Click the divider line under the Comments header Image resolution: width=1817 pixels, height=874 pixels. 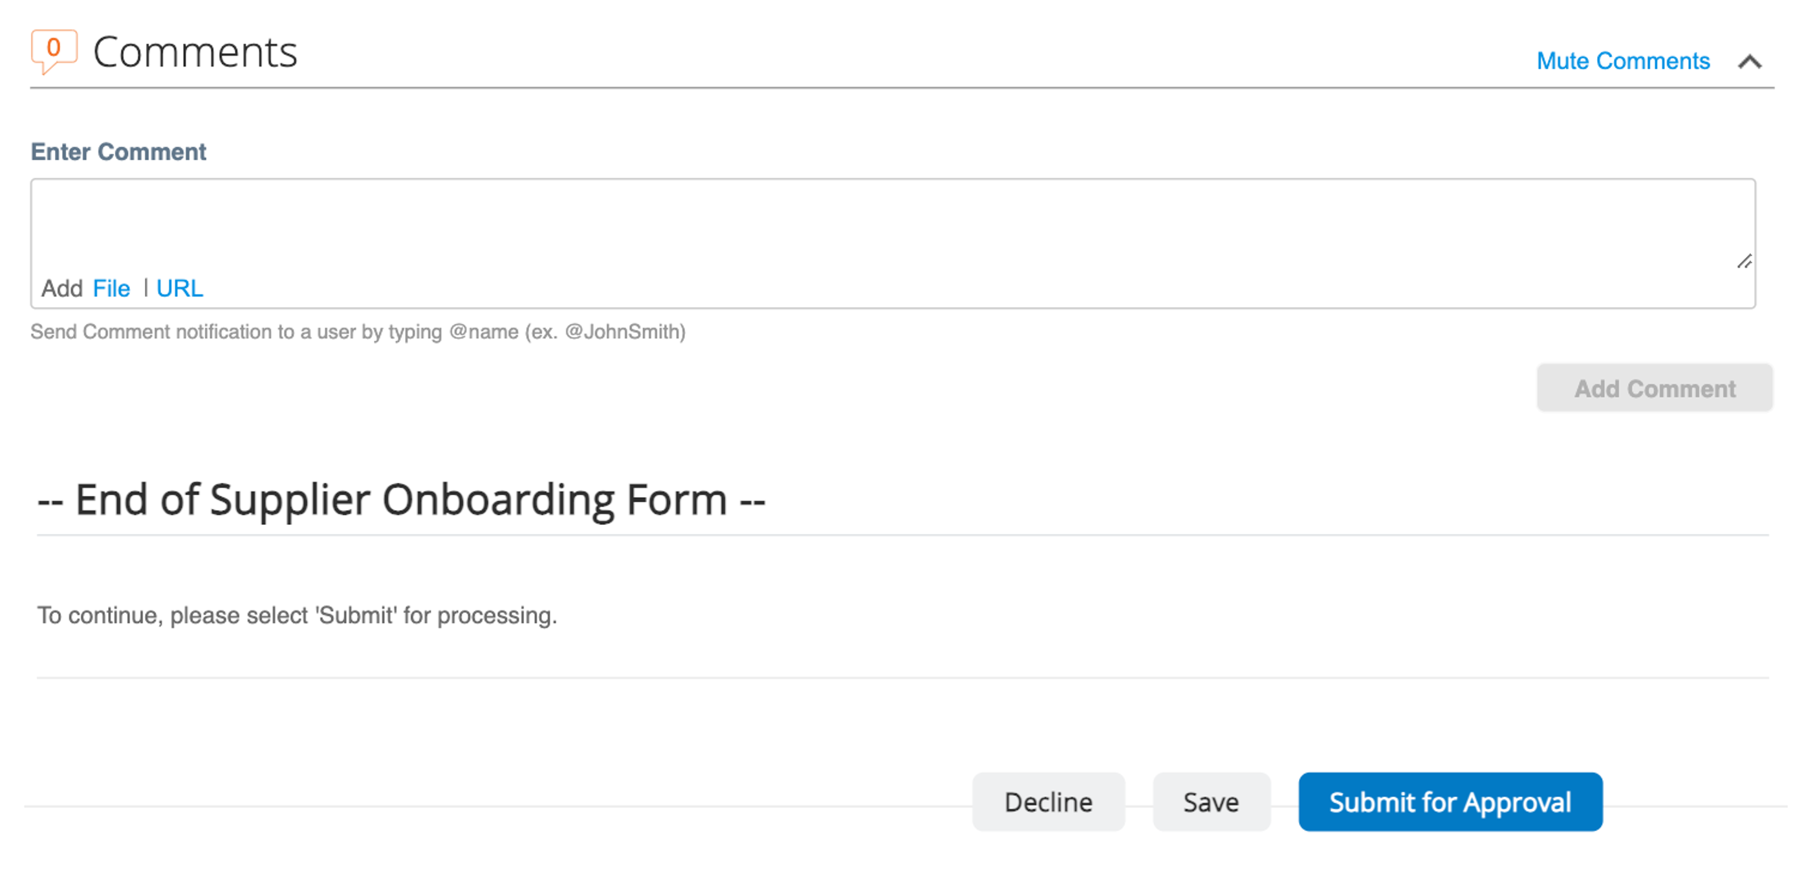click(902, 88)
